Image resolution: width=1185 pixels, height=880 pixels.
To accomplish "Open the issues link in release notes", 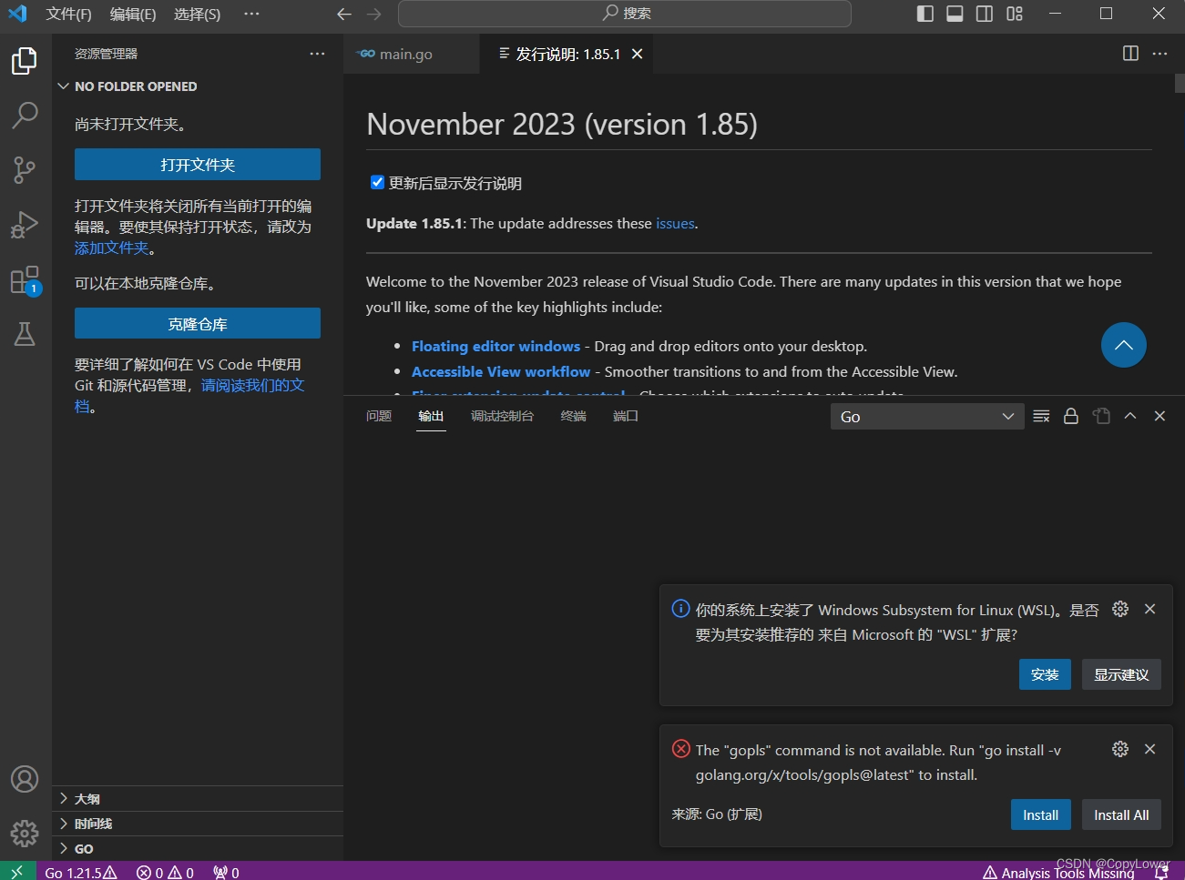I will tap(675, 224).
